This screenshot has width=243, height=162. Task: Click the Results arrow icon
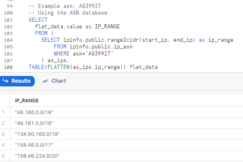click(x=5, y=81)
